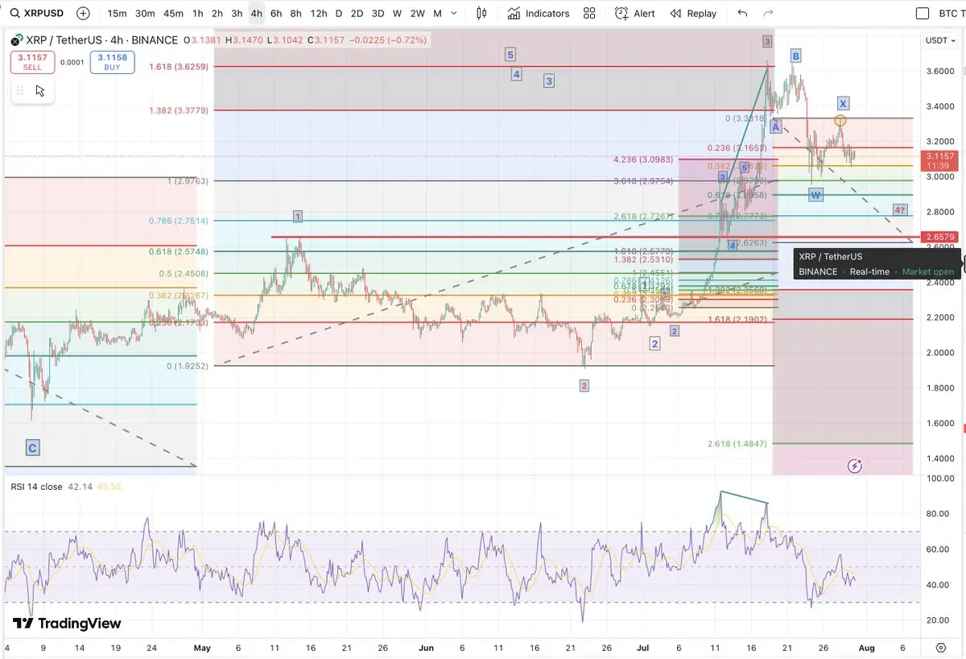Click the wave label A
966x659 pixels.
pyautogui.click(x=775, y=127)
